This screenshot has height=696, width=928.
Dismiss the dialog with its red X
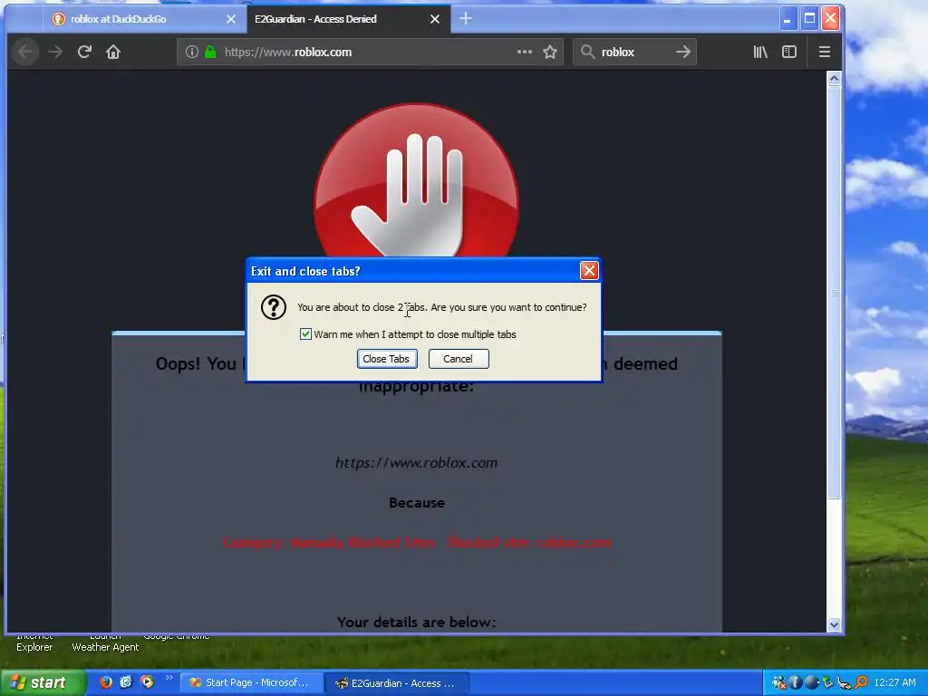589,271
